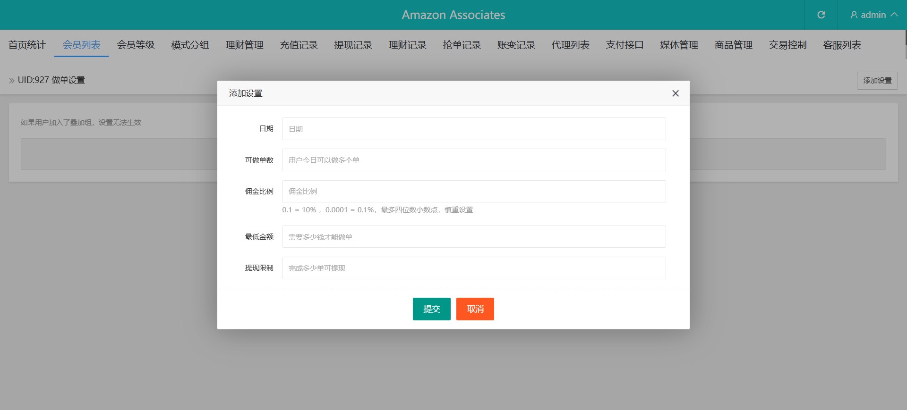Open the 首页统计 tab
The width and height of the screenshot is (907, 410).
tap(27, 45)
